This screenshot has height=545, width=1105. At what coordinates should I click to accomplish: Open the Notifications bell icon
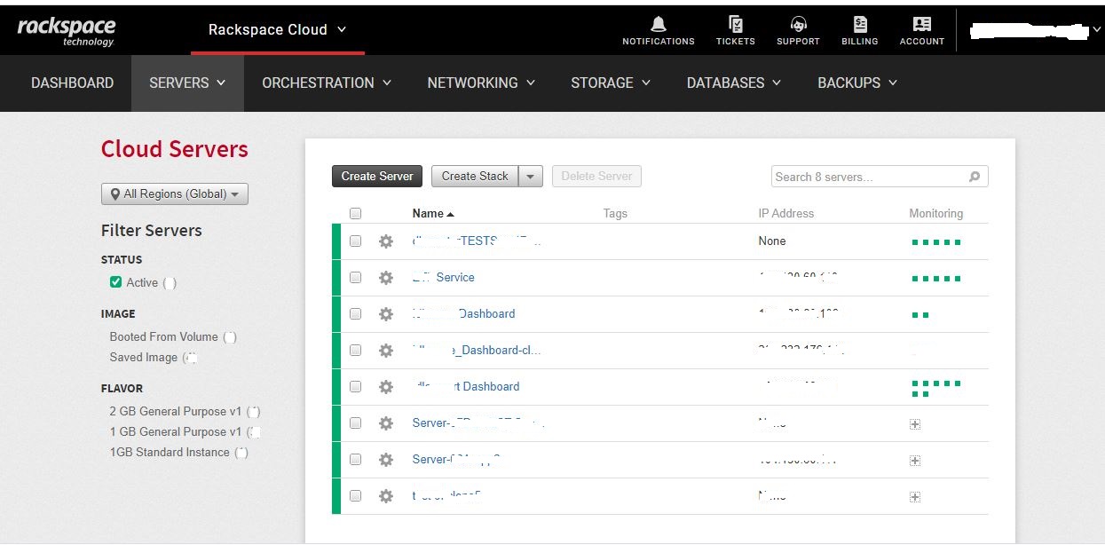click(658, 25)
